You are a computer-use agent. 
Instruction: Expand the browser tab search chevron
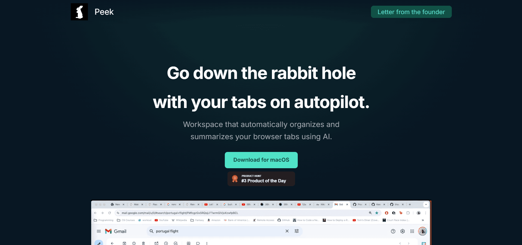click(x=426, y=205)
